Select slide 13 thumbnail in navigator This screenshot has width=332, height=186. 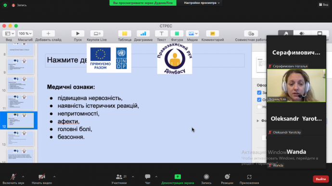21,139
